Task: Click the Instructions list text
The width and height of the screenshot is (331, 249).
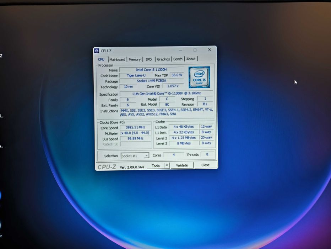Action: (167, 112)
